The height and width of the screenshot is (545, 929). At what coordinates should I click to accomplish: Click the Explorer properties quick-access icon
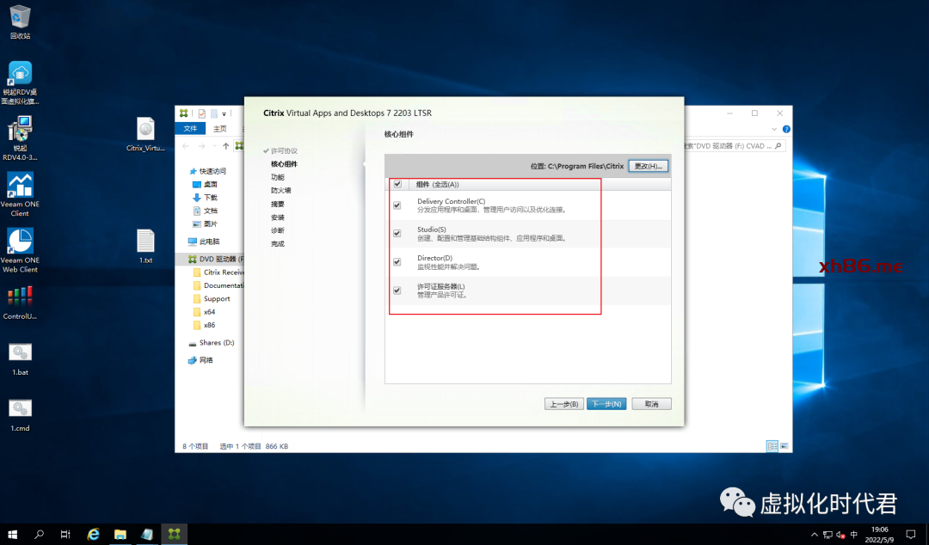point(202,113)
